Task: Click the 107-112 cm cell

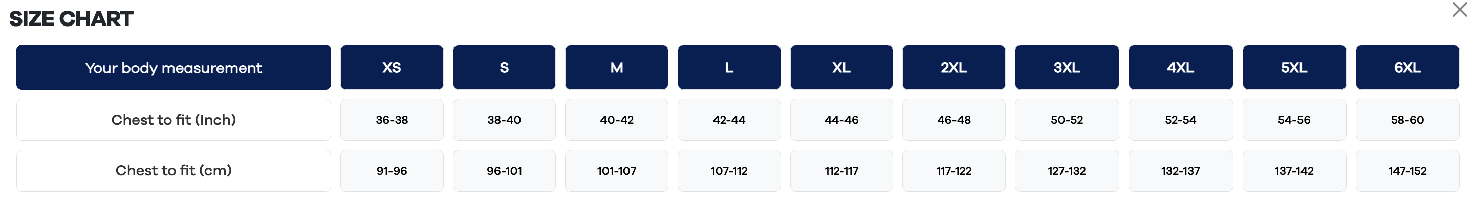Action: point(729,170)
